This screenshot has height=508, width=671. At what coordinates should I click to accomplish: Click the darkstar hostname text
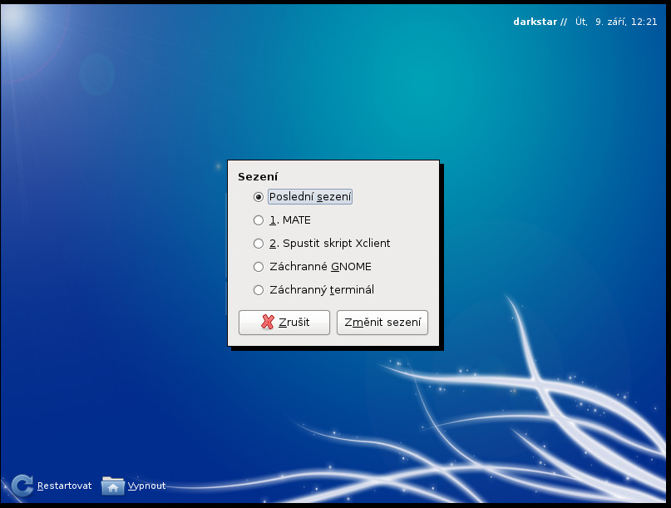point(535,22)
